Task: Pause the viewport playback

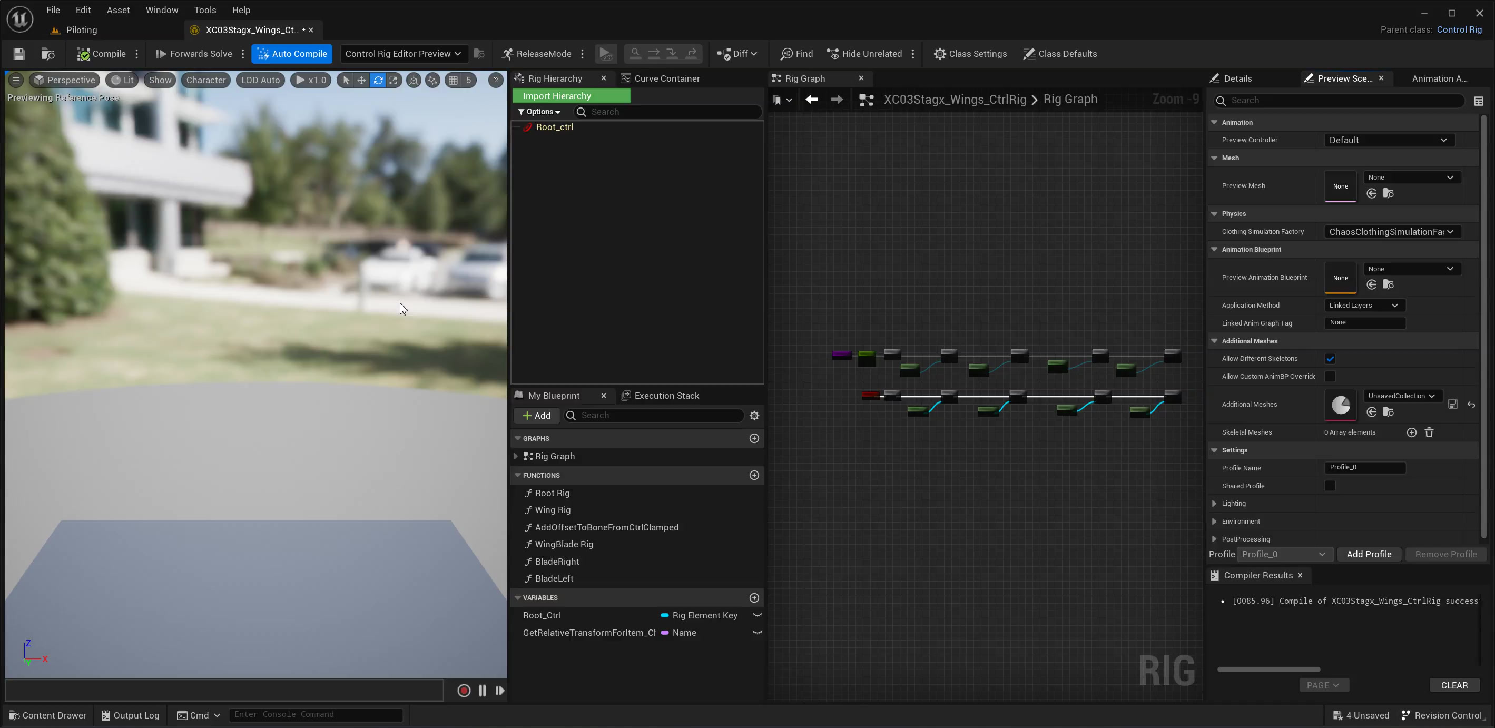Action: (483, 690)
